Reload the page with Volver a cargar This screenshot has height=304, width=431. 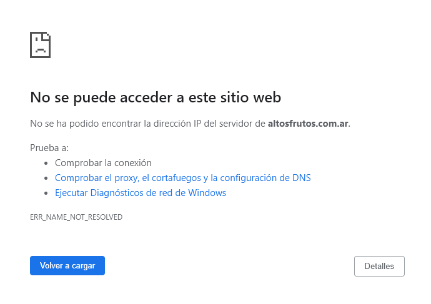[x=67, y=265]
